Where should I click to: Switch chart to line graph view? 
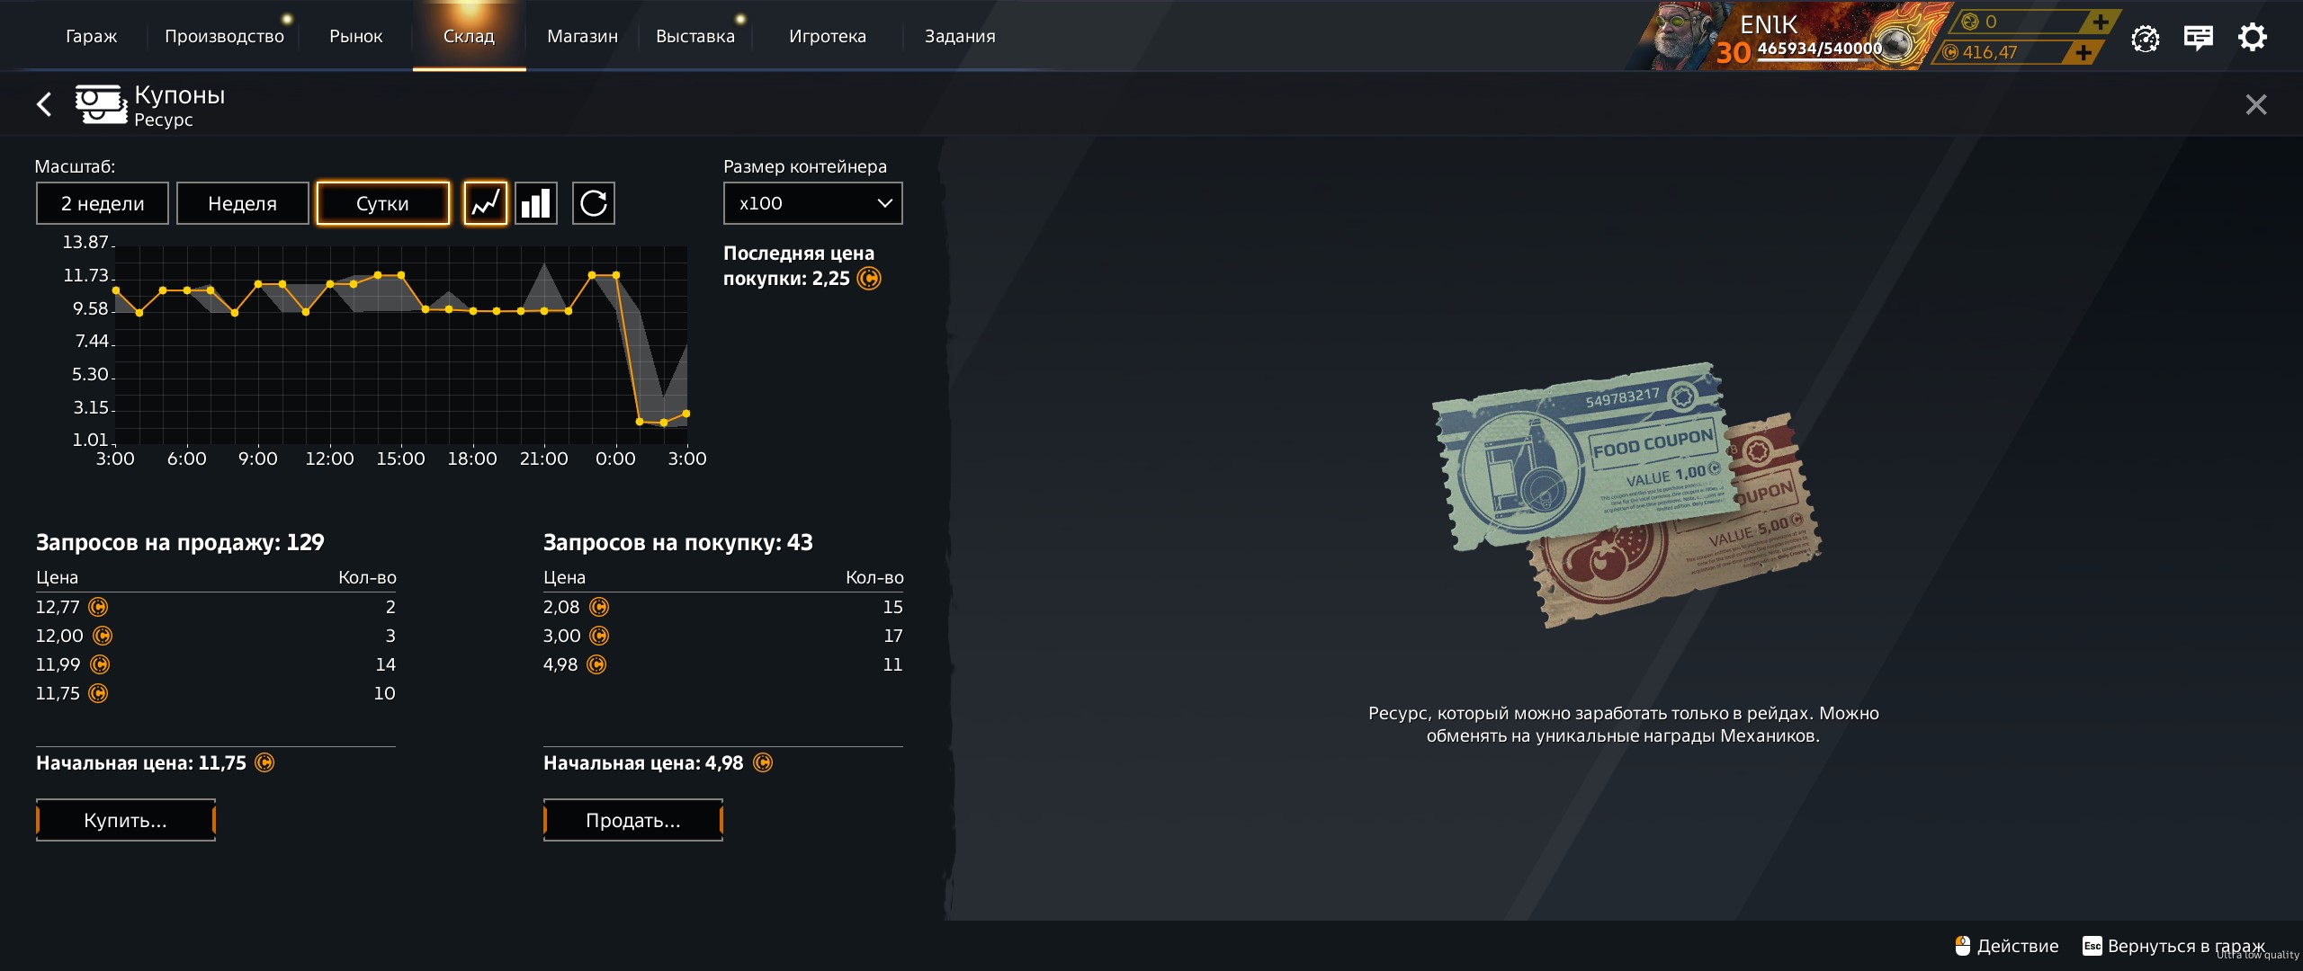click(486, 203)
